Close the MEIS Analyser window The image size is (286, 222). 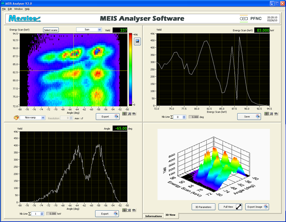point(282,3)
